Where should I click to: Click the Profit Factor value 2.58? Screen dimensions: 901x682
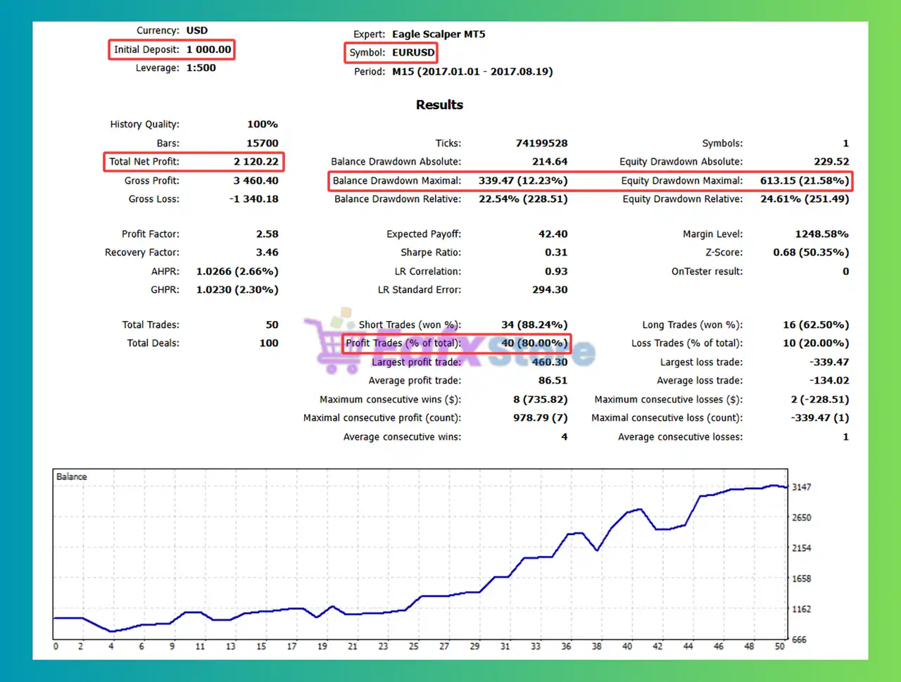267,234
